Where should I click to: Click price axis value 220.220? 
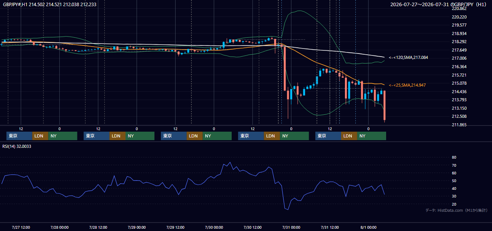[x=459, y=17]
